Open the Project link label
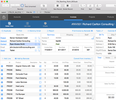Viewport: 116px width, 100px height. coord(3,38)
